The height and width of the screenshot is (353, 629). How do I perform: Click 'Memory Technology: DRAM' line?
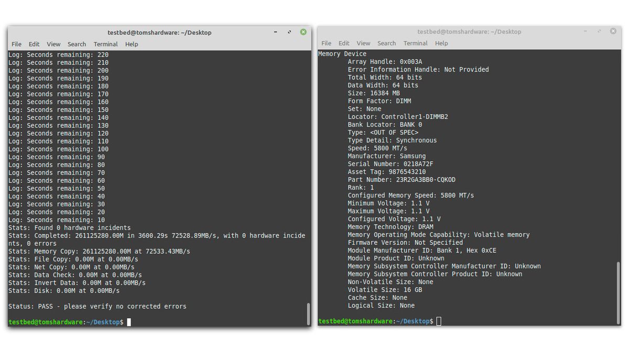(x=391, y=227)
